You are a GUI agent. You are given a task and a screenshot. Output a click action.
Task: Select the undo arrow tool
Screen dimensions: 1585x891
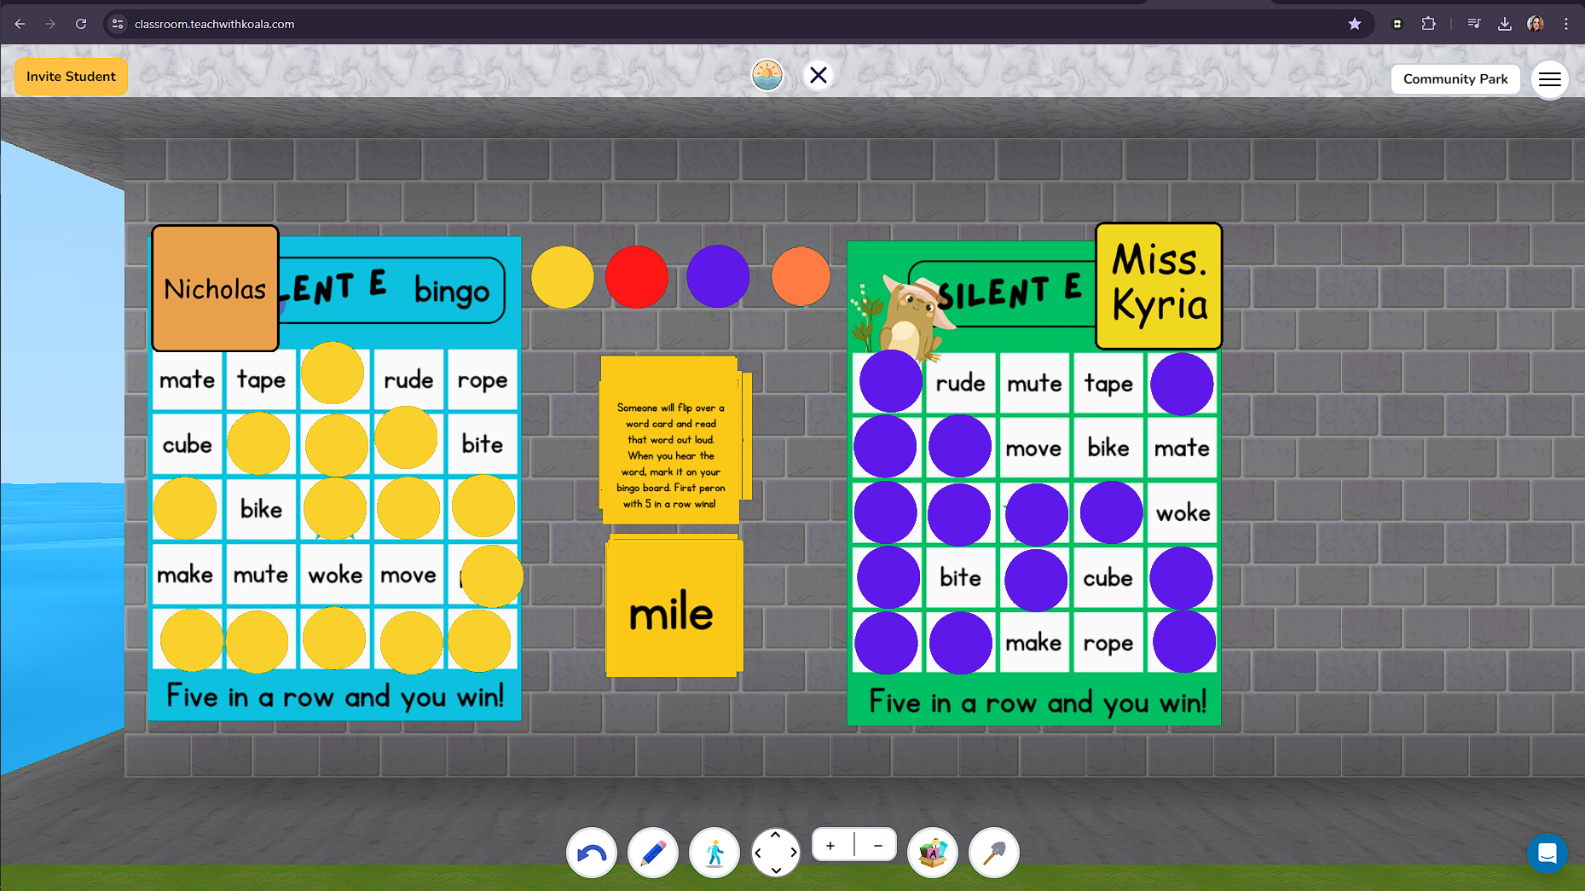click(x=592, y=853)
